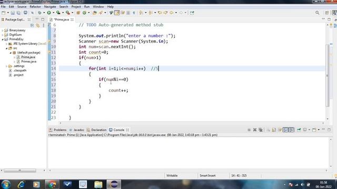Run the program with the green Run button
Image resolution: width=337 pixels, height=189 pixels.
point(49,13)
